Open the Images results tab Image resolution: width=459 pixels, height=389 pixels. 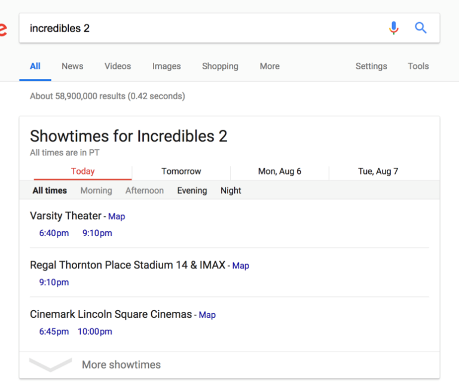pos(166,66)
